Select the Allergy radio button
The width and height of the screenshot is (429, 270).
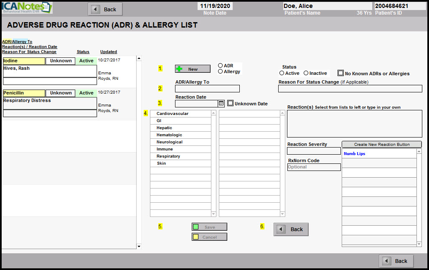(220, 71)
